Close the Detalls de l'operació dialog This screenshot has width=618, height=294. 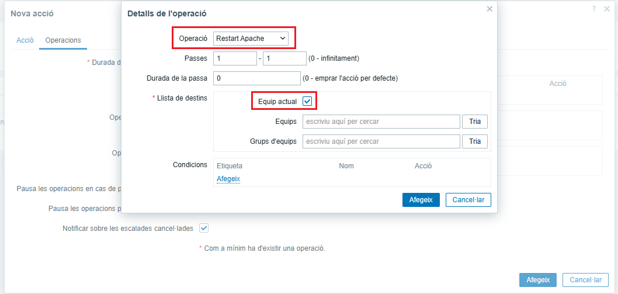(489, 9)
